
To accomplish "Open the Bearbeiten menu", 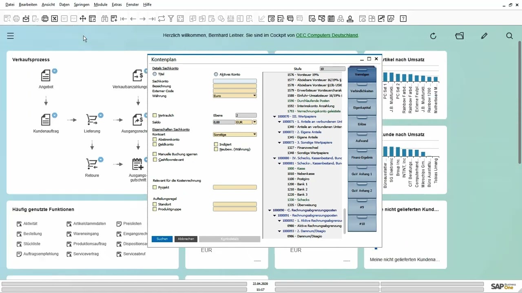I will click(x=28, y=4).
